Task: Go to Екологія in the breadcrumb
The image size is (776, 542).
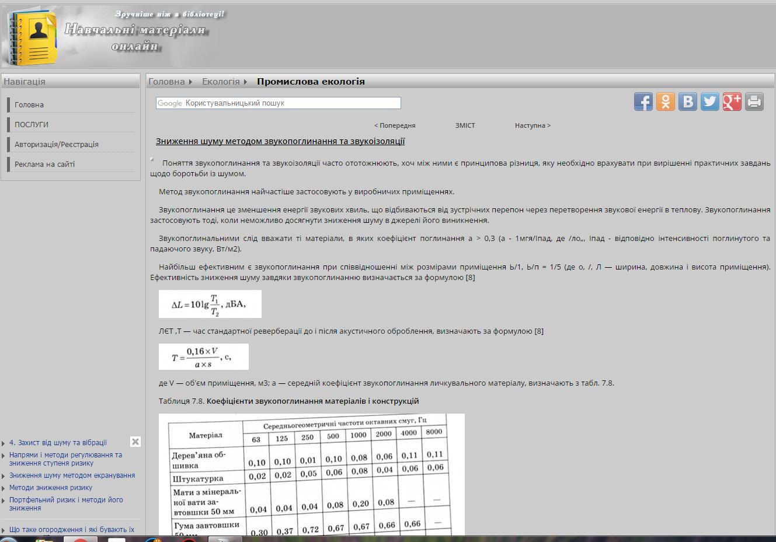Action: pos(221,82)
